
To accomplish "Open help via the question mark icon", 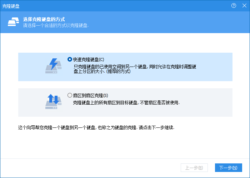I will [234, 6].
